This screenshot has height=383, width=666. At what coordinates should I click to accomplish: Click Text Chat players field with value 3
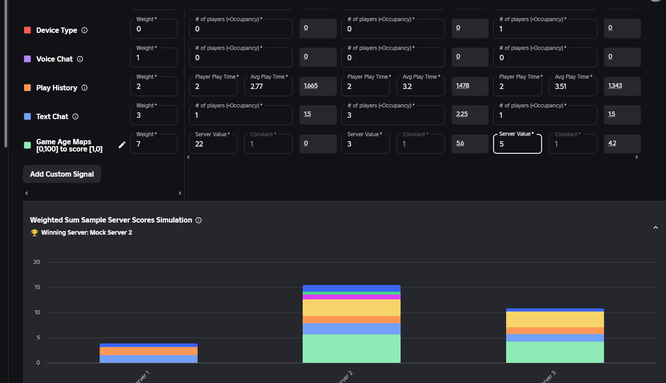point(393,115)
